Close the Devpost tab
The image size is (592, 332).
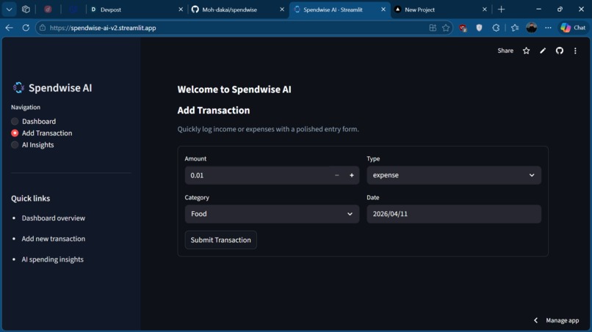pyautogui.click(x=181, y=10)
